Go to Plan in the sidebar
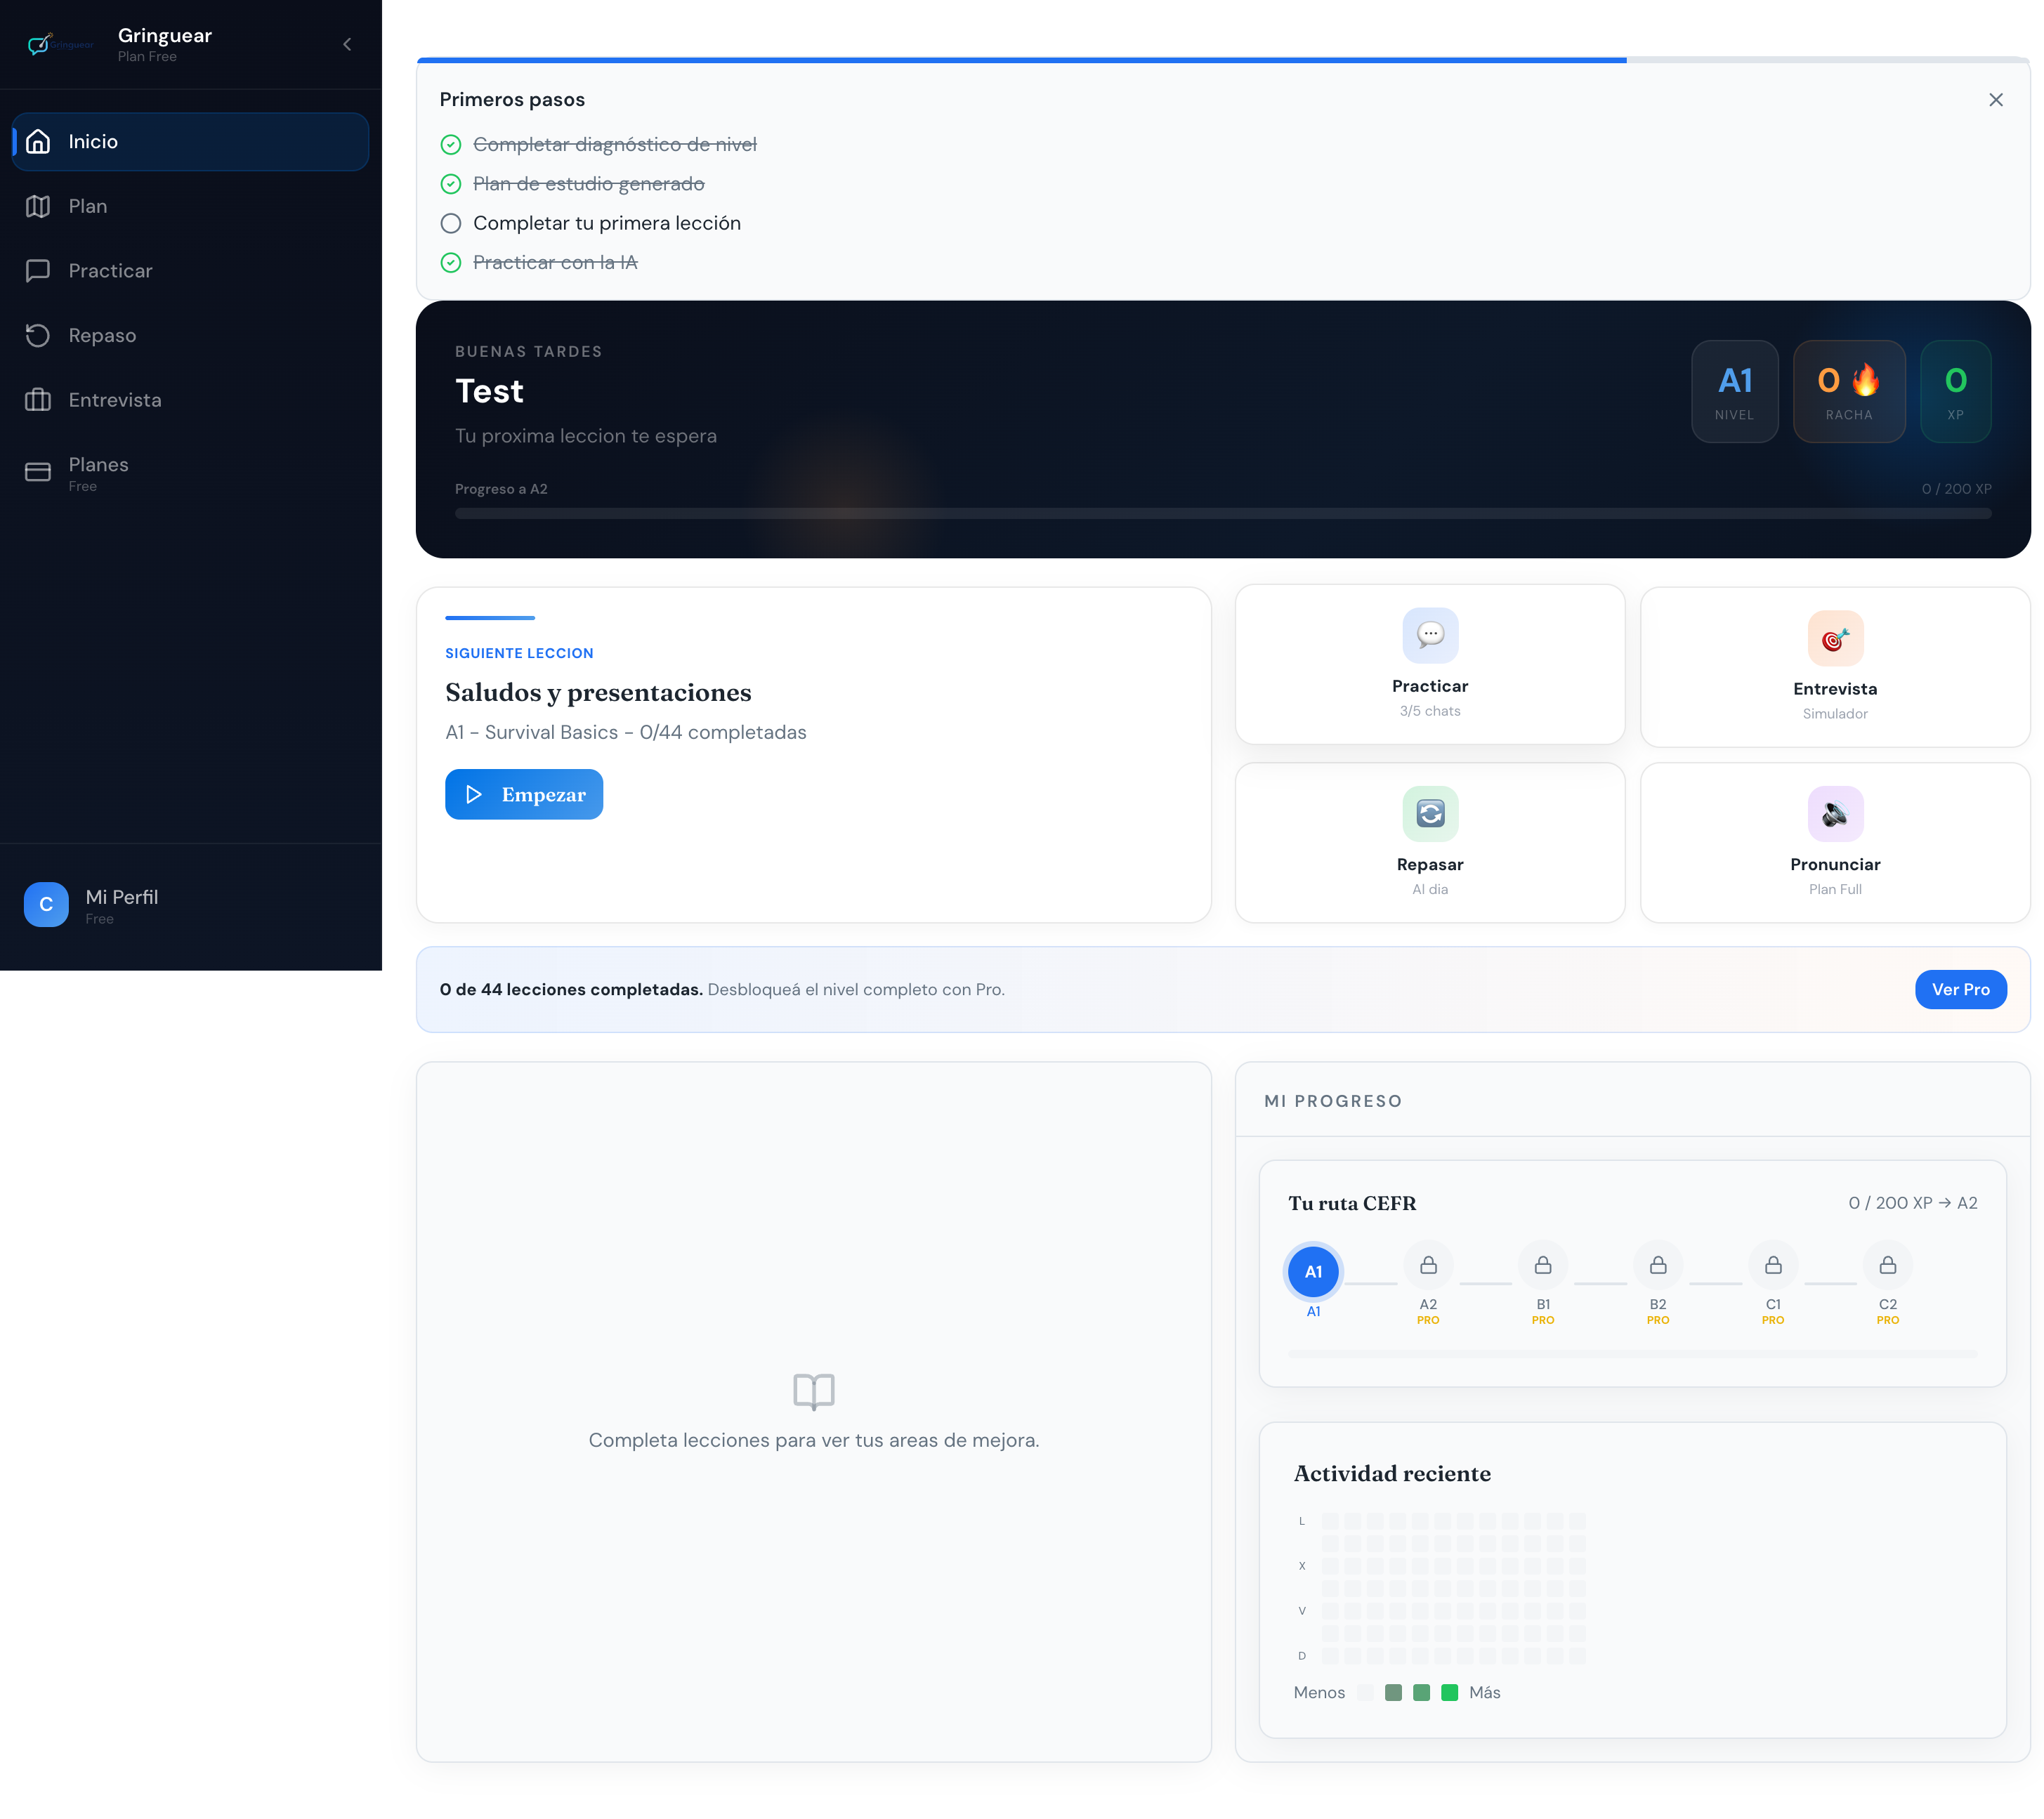Image resolution: width=2044 pixels, height=1819 pixels. [x=88, y=206]
